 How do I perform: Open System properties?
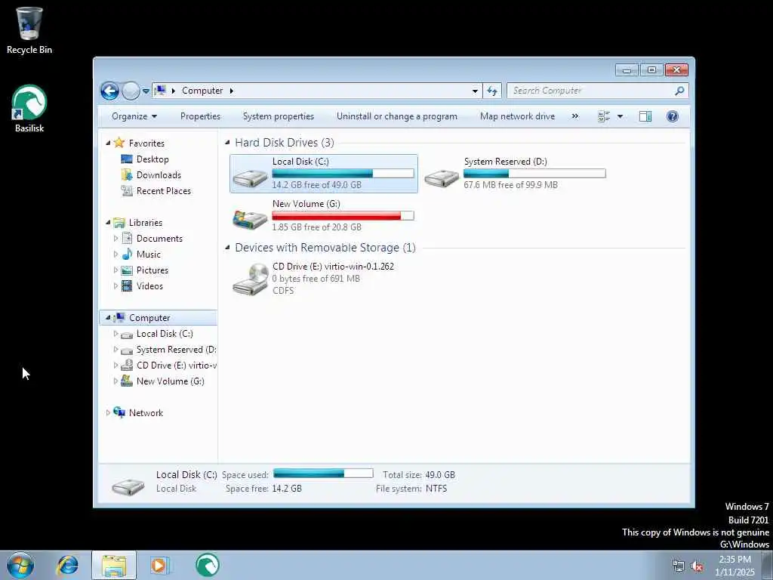pyautogui.click(x=278, y=116)
